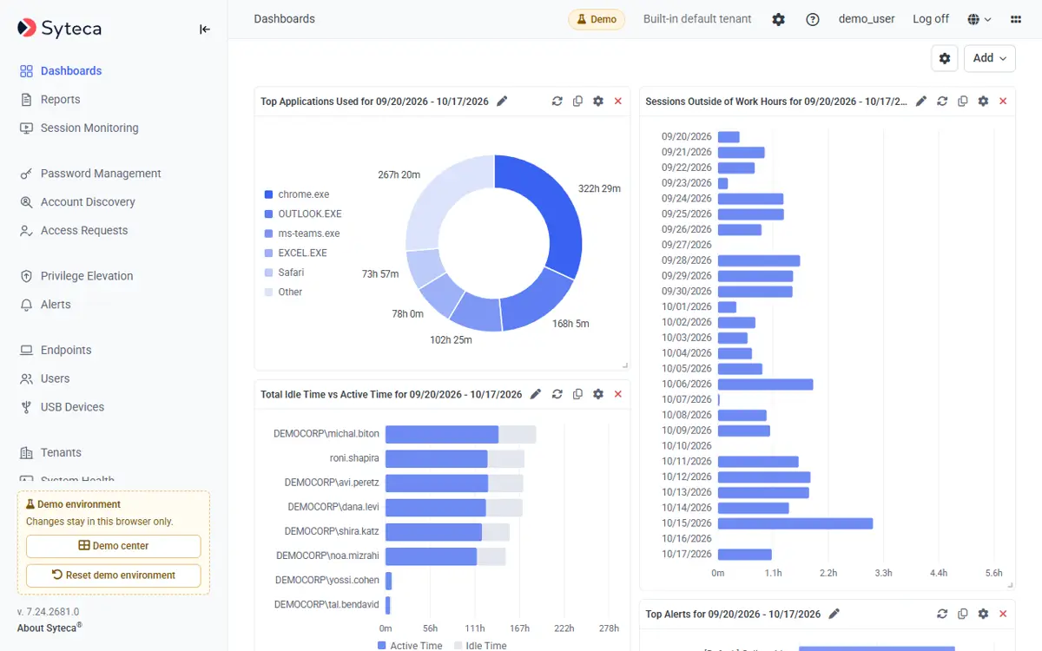Open the apps grid icon
1042x651 pixels.
tap(1016, 19)
